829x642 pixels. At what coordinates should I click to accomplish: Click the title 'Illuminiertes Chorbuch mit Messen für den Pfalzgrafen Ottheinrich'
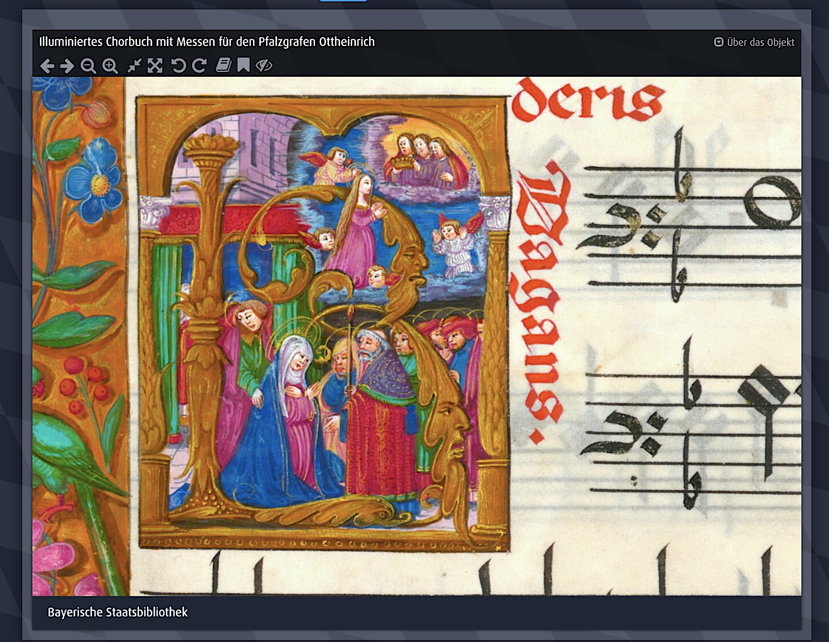207,42
